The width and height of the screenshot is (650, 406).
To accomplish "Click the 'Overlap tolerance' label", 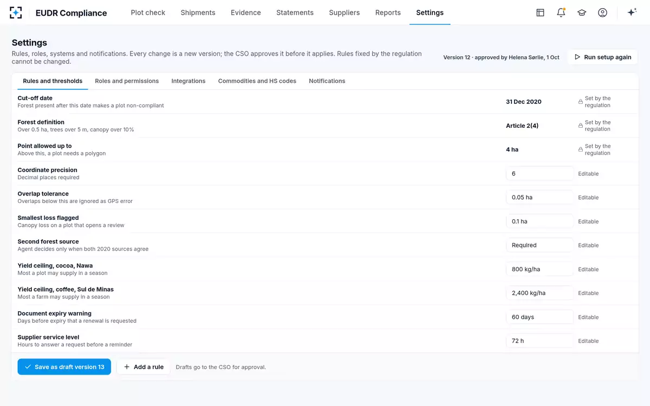I will [43, 193].
